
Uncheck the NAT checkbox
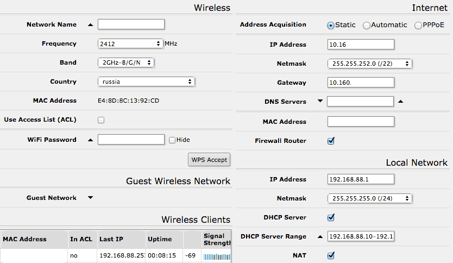(331, 255)
